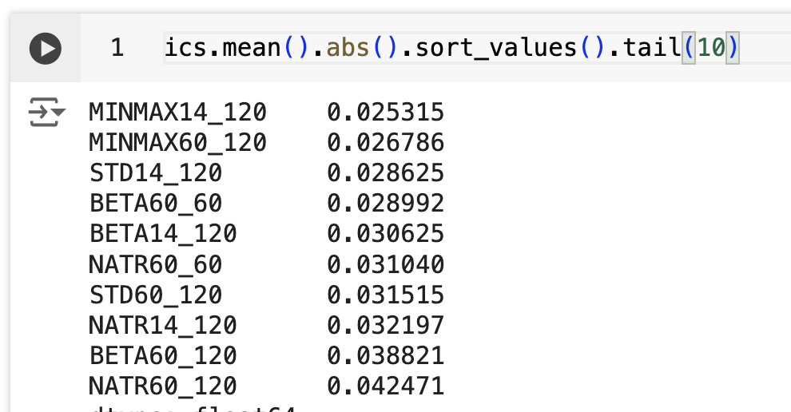The image size is (791, 412).
Task: Place cursor in 'sort_values' method name
Action: click(495, 48)
